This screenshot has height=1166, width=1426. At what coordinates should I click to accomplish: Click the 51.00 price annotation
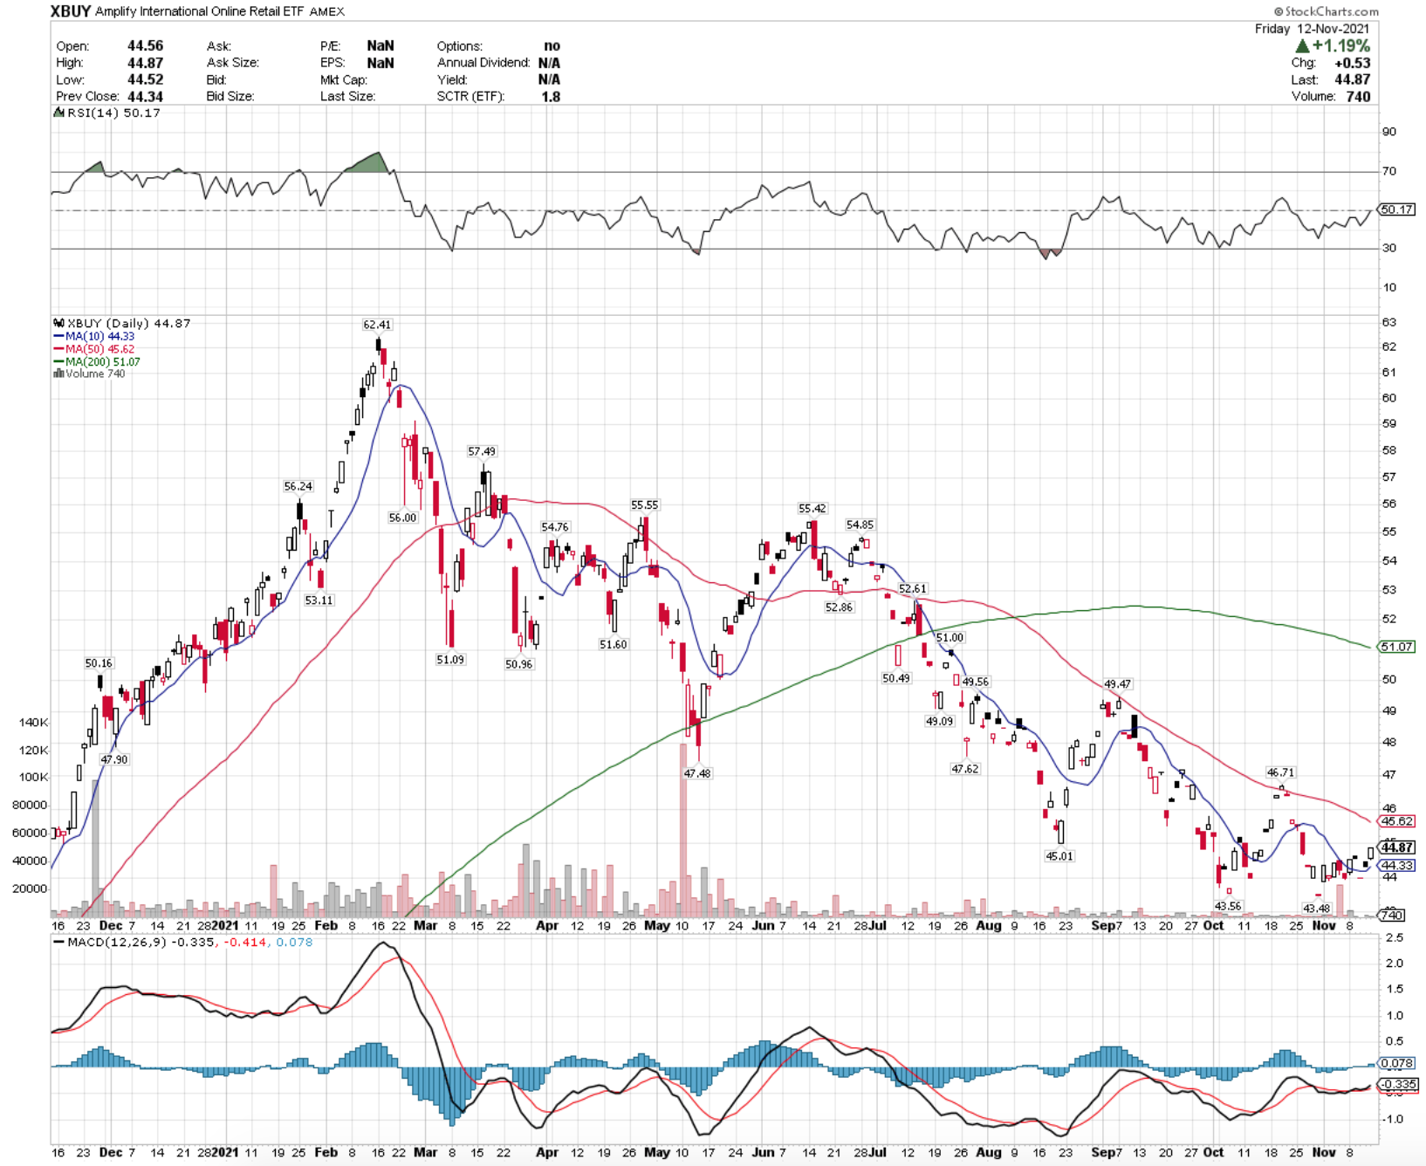click(x=950, y=638)
